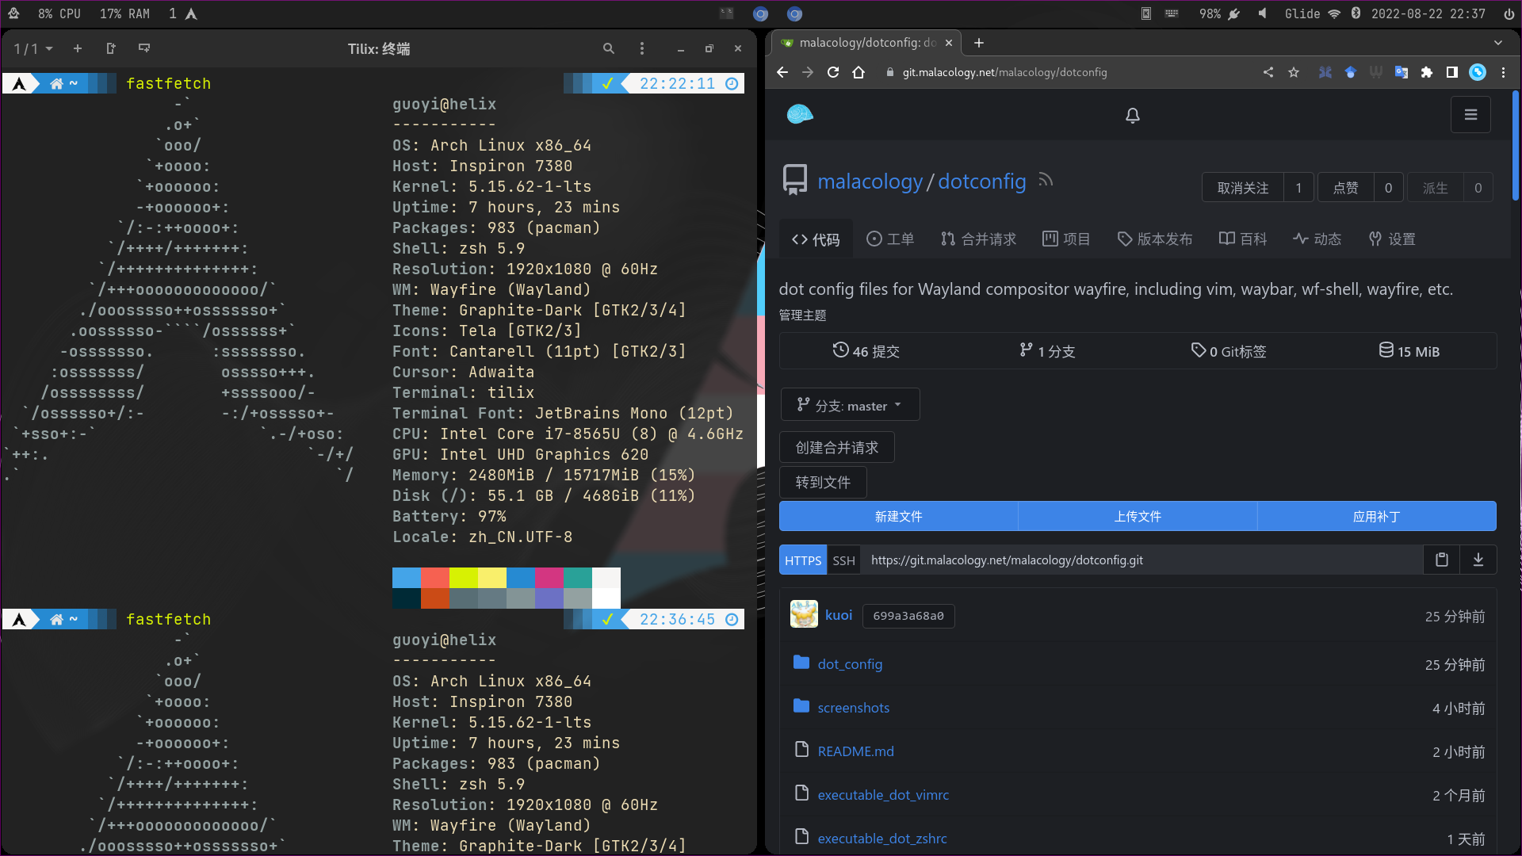Click the 新建文件 button
Screen dimensions: 1522x856
point(899,517)
